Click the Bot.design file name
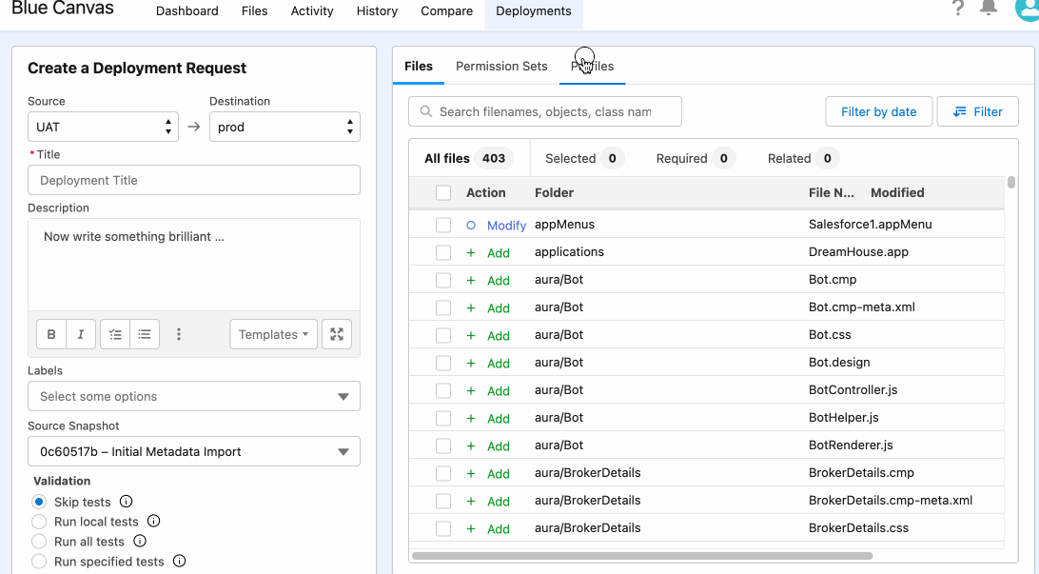 click(839, 363)
